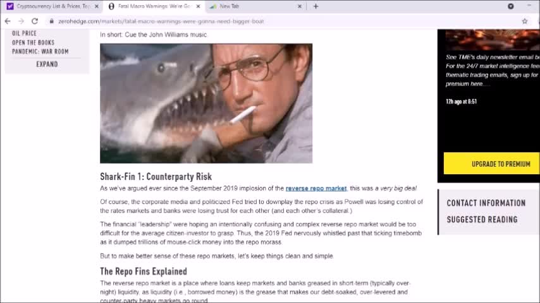This screenshot has height=303, width=540.
Task: Open the CONTACT INFORMATION section
Action: (x=486, y=203)
